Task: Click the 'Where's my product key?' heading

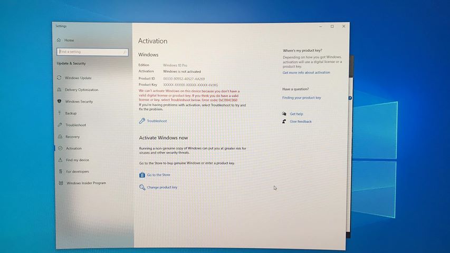Action: point(302,51)
